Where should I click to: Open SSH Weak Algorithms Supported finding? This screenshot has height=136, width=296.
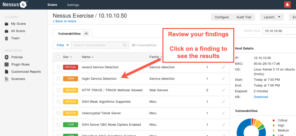(x=106, y=102)
